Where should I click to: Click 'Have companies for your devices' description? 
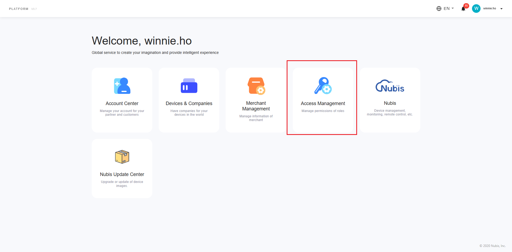click(189, 113)
